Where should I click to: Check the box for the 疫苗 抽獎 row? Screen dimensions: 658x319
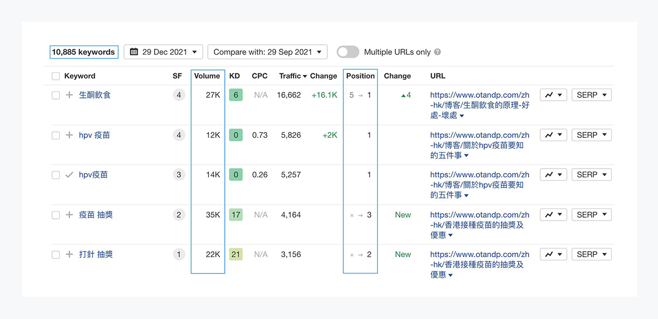(55, 215)
